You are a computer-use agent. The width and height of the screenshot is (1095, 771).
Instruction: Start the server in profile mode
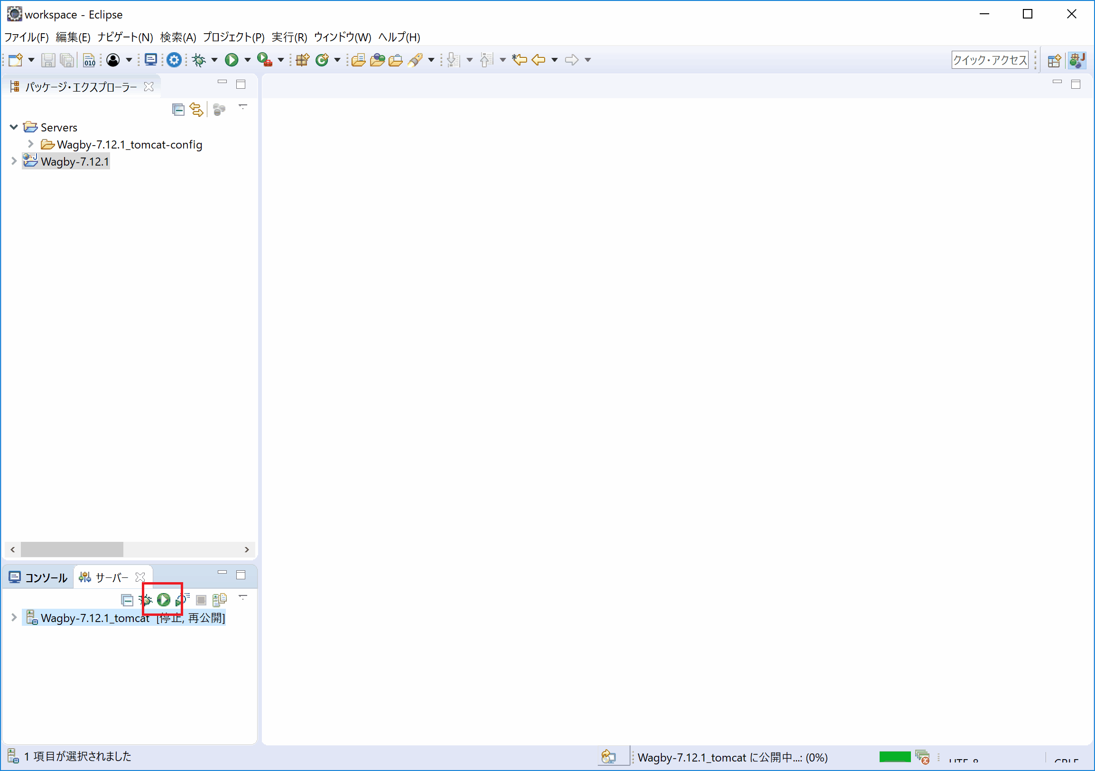[182, 600]
